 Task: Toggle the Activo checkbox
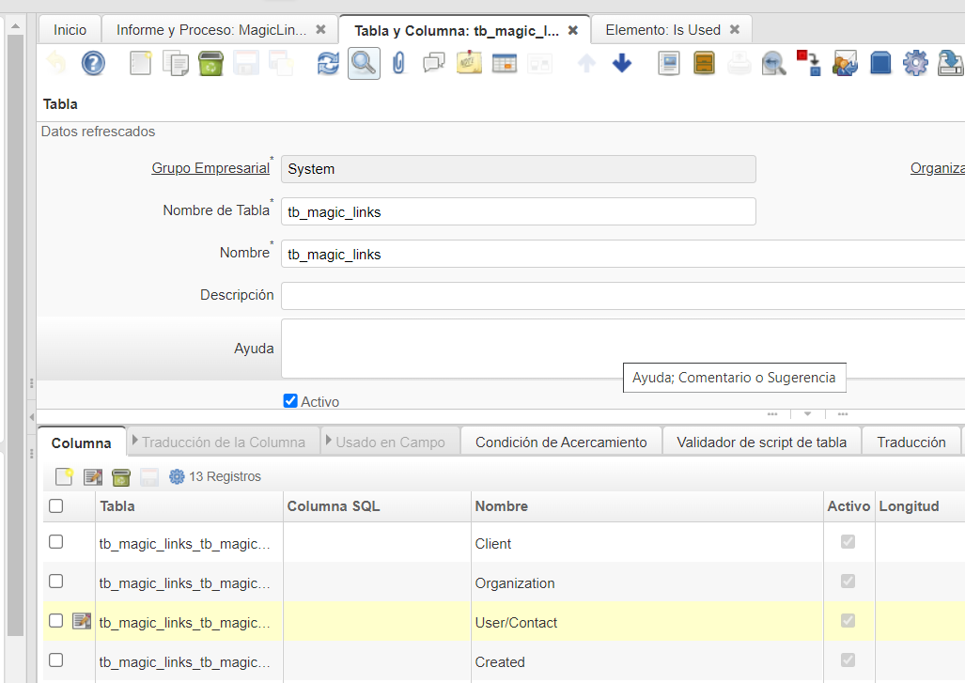(290, 401)
